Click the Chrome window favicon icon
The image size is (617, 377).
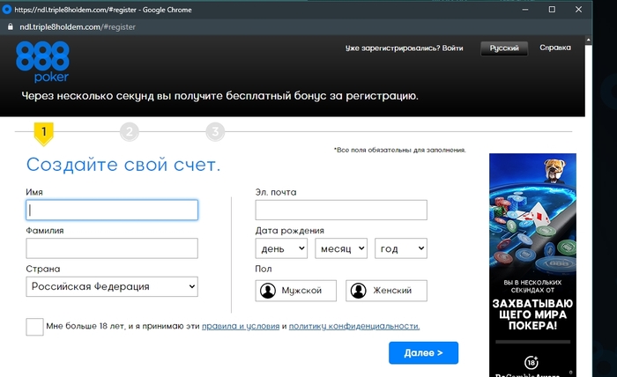tap(7, 10)
